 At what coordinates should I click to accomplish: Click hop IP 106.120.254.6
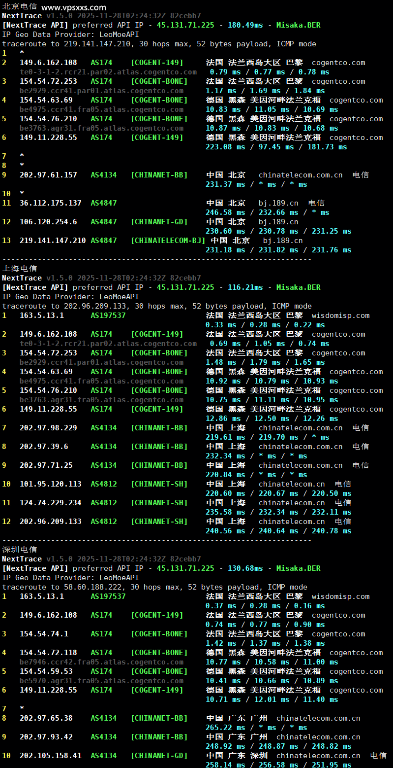click(48, 222)
